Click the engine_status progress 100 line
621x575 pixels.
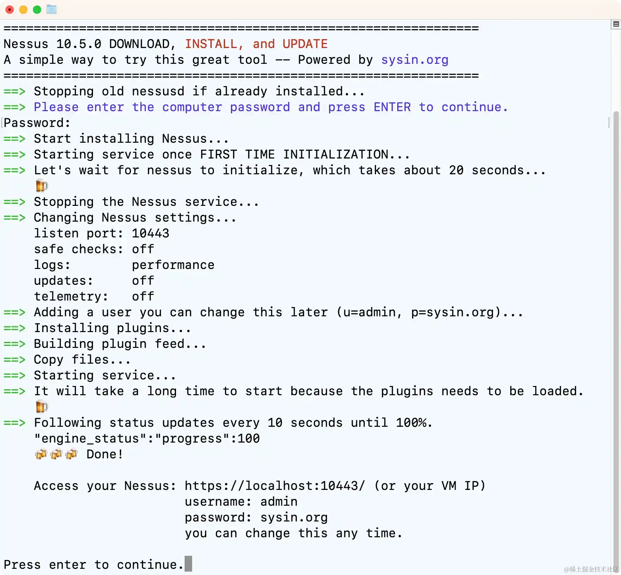coord(147,438)
